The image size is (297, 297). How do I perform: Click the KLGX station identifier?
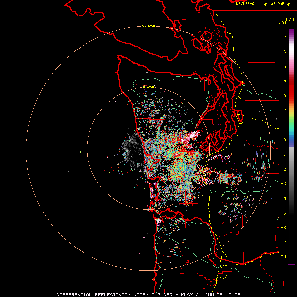pyautogui.click(x=188, y=295)
